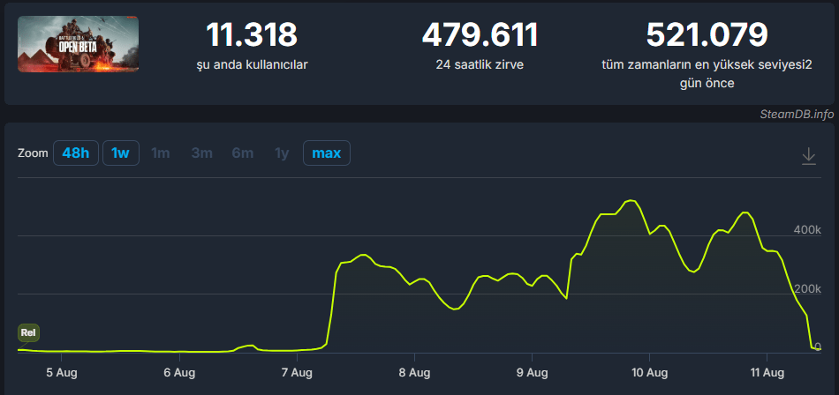Set chart zoom to 1w
Image resolution: width=839 pixels, height=395 pixels.
tap(120, 153)
